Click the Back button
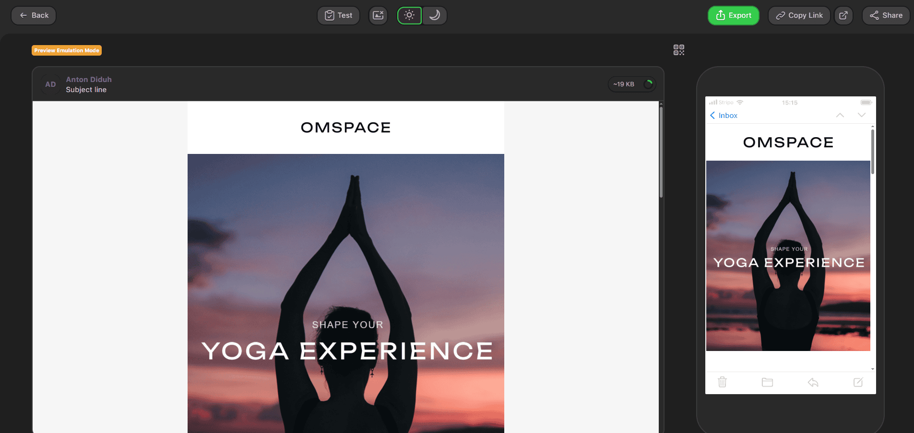 pyautogui.click(x=34, y=15)
